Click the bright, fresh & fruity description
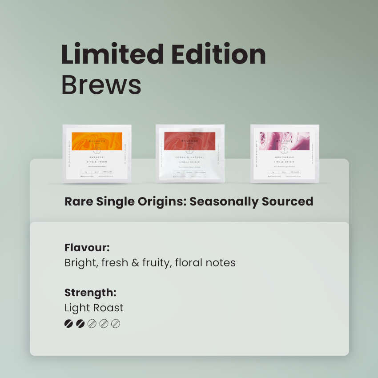Image resolution: width=378 pixels, height=378 pixels. 150,262
